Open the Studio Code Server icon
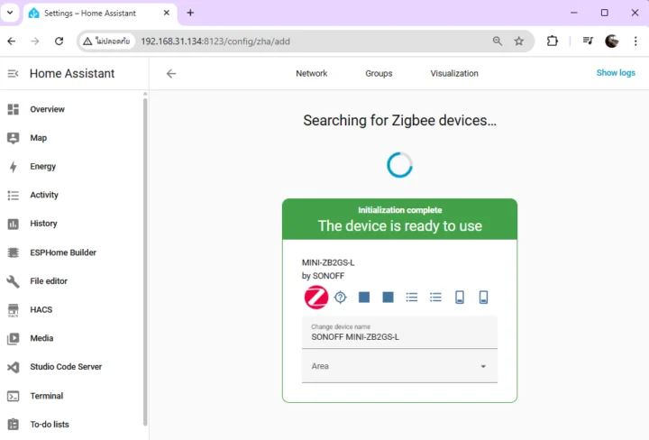The width and height of the screenshot is (649, 440). [14, 367]
